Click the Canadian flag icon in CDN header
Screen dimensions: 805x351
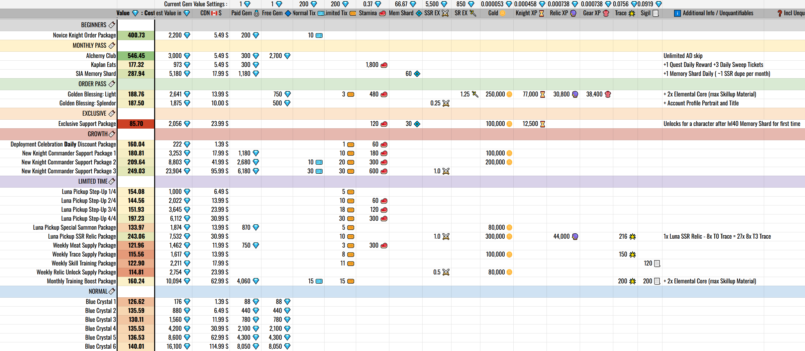(x=214, y=13)
